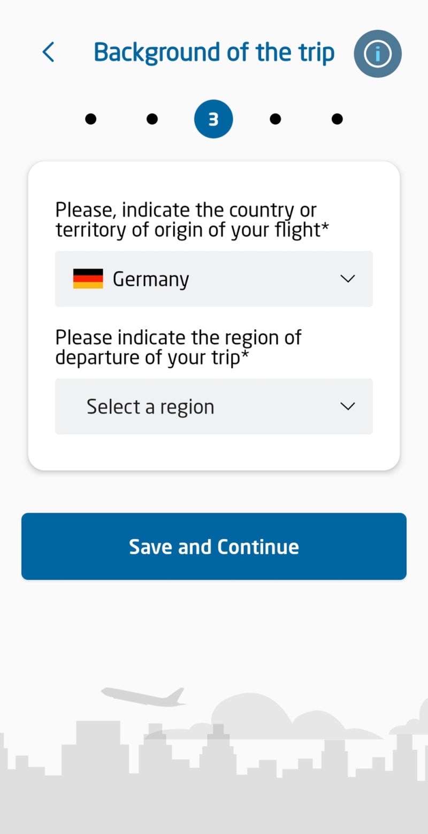Viewport: 428px width, 834px height.
Task: Jump to the first step dot
Action: (x=91, y=119)
